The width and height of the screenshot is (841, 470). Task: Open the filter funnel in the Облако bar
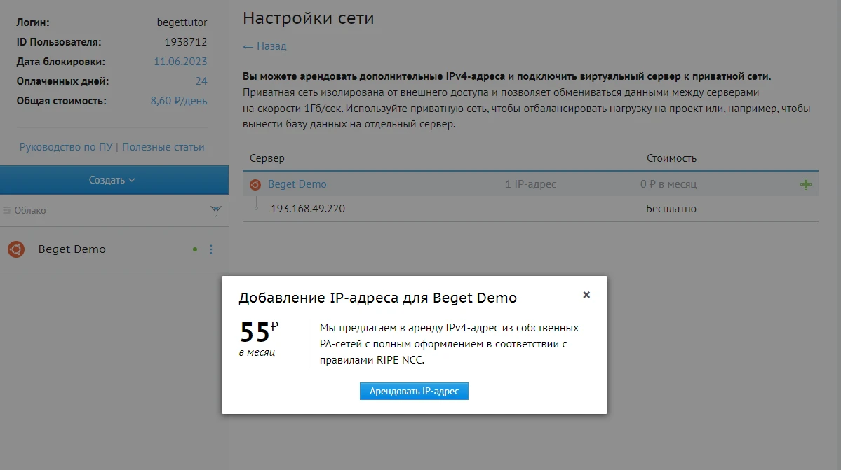tap(217, 211)
